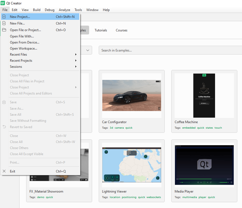
Task: Click the websockets tag under Lightning Viewer
Action: pyautogui.click(x=154, y=197)
